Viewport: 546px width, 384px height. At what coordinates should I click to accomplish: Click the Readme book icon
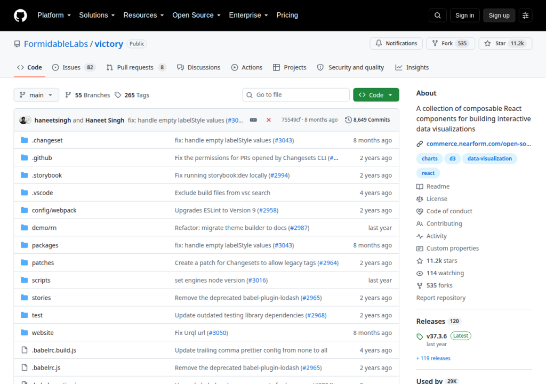420,187
